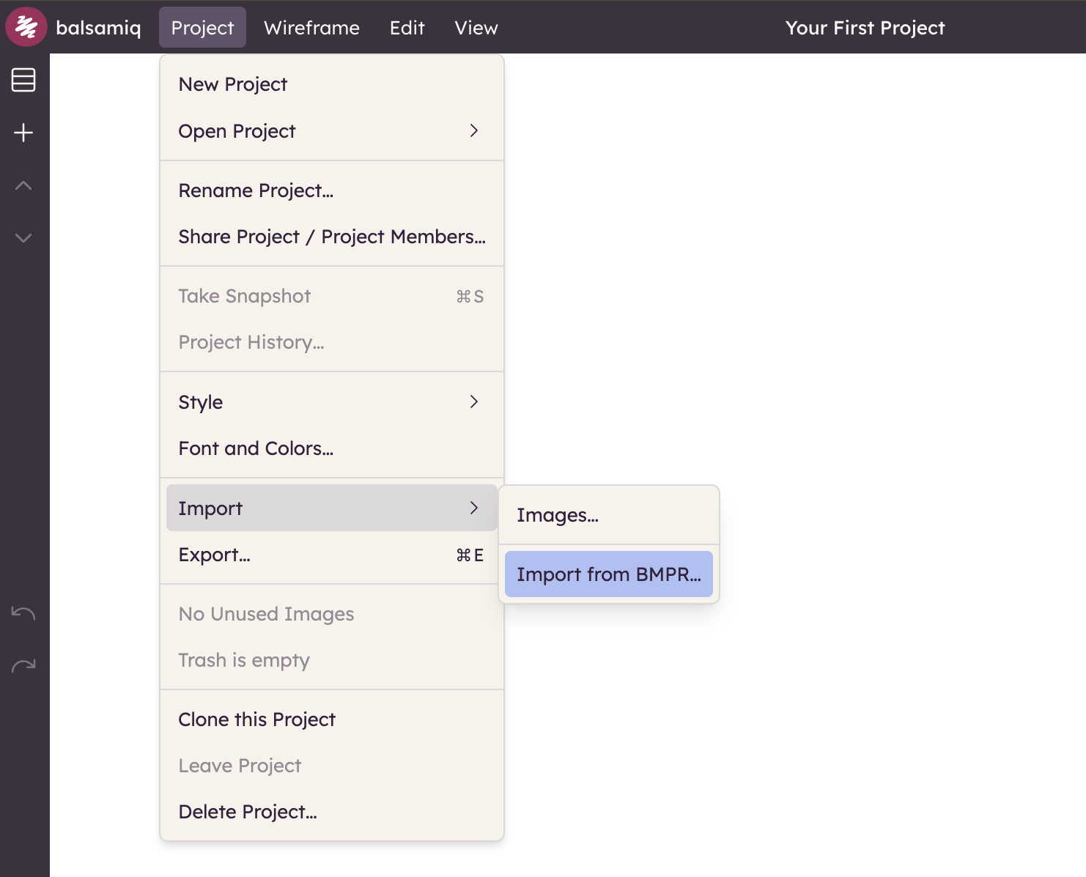Choose Rename Project menu item
Viewport: 1086px width, 877px height.
pos(256,190)
